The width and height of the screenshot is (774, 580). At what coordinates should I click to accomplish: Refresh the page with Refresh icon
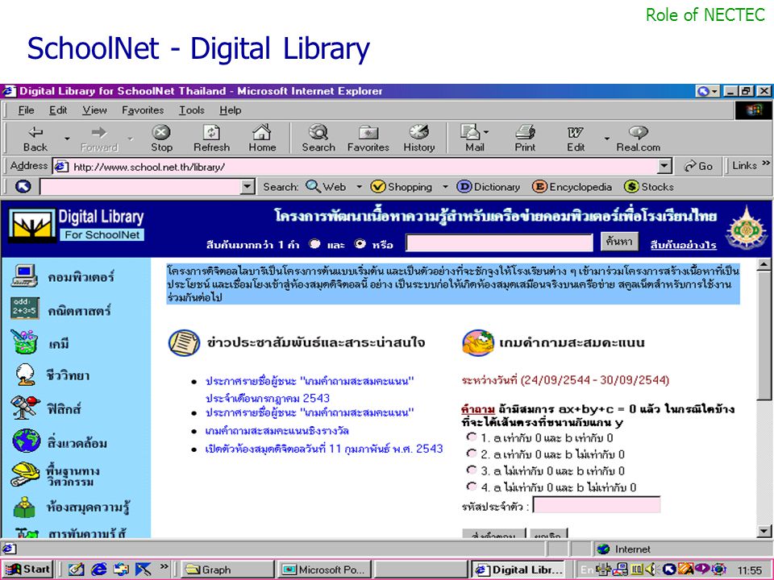pyautogui.click(x=211, y=132)
